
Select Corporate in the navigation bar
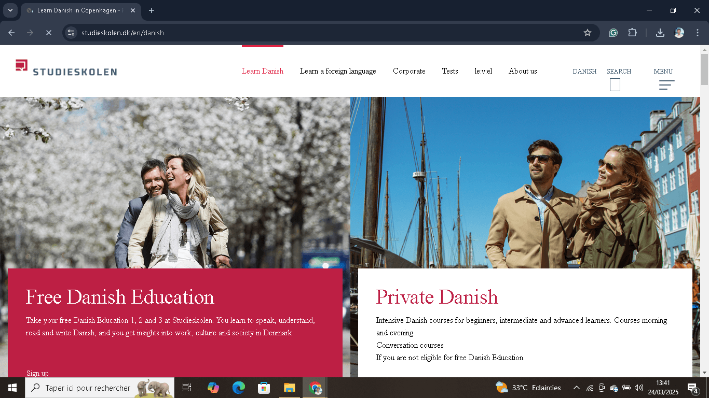409,71
